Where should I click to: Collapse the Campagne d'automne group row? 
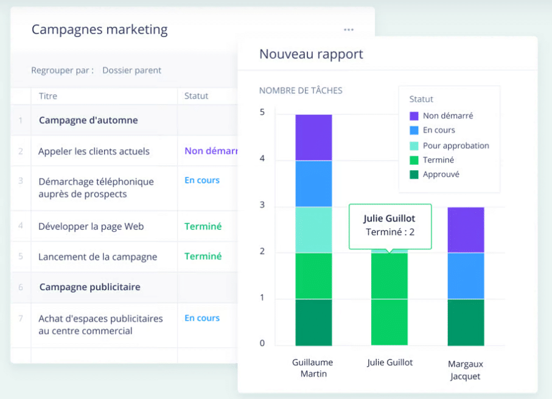click(88, 120)
